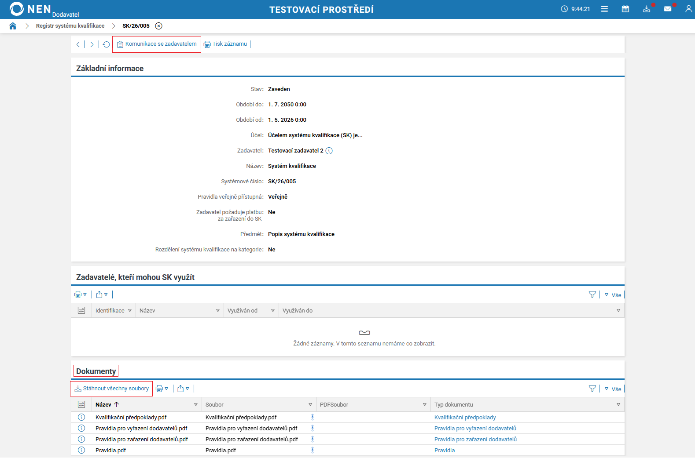Open file menu dots for Kvalifikační předpoklady.pdf

coord(313,417)
